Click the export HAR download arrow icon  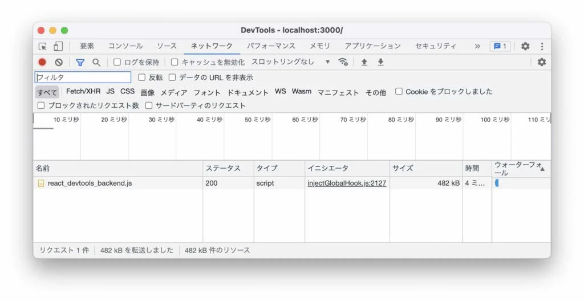380,62
